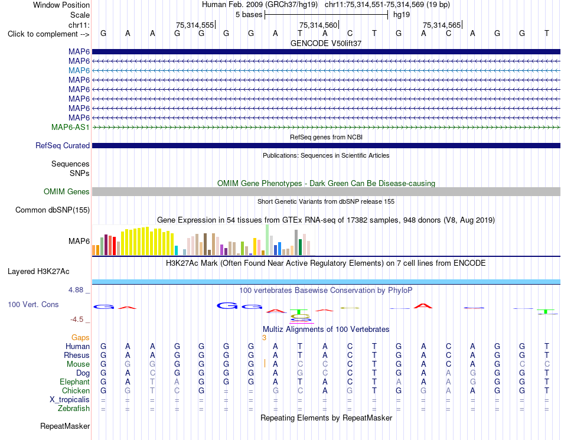Click the RepeatMasker track label
Image resolution: width=561 pixels, height=440 pixels.
point(65,426)
